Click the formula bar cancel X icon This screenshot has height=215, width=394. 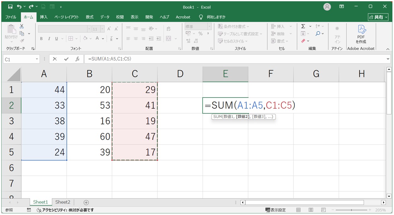pyautogui.click(x=55, y=59)
